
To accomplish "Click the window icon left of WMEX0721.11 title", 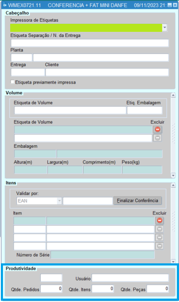I will pos(5,5).
